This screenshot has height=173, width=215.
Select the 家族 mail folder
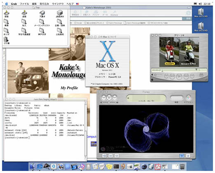tap(7, 22)
